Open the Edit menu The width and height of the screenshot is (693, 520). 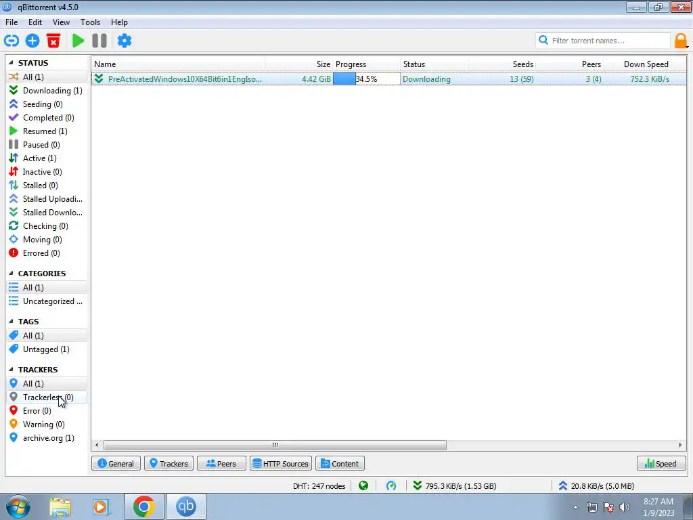point(35,22)
